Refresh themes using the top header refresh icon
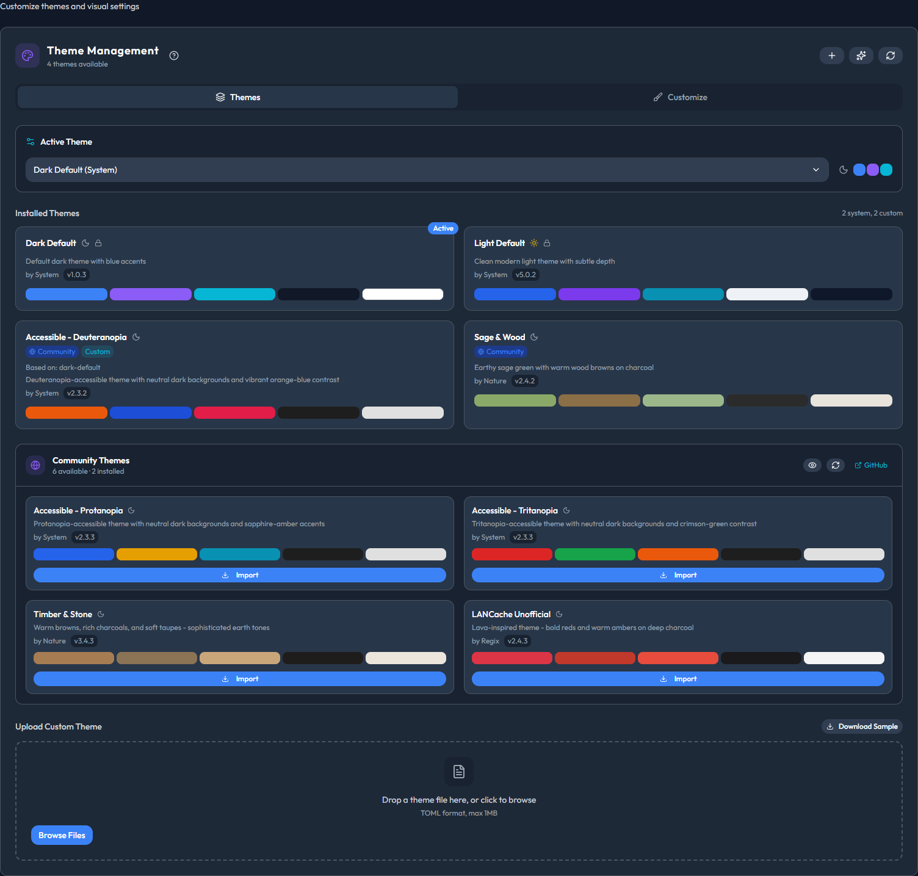The width and height of the screenshot is (918, 876). (x=891, y=56)
